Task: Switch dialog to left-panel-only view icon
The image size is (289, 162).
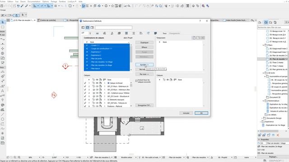Action: 83,27
